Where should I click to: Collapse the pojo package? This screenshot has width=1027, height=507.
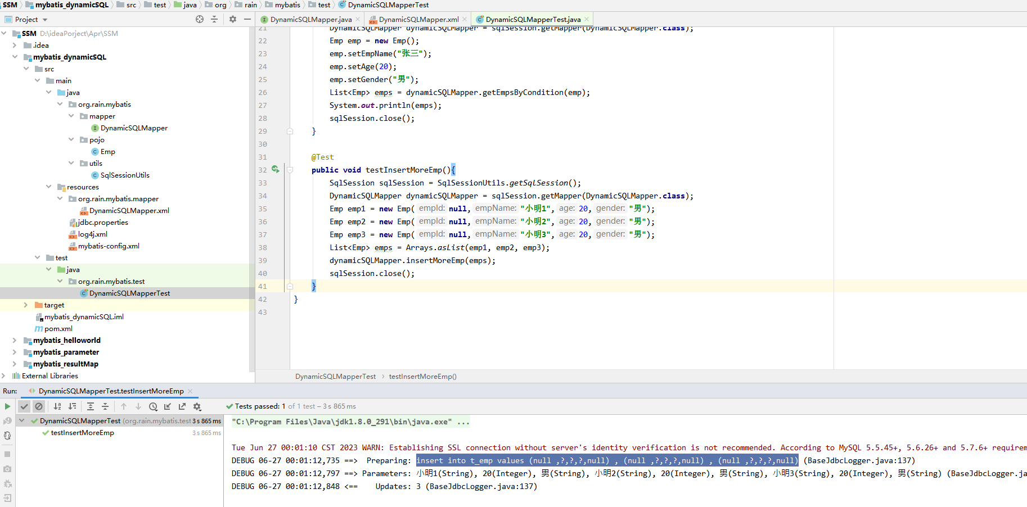tap(71, 139)
